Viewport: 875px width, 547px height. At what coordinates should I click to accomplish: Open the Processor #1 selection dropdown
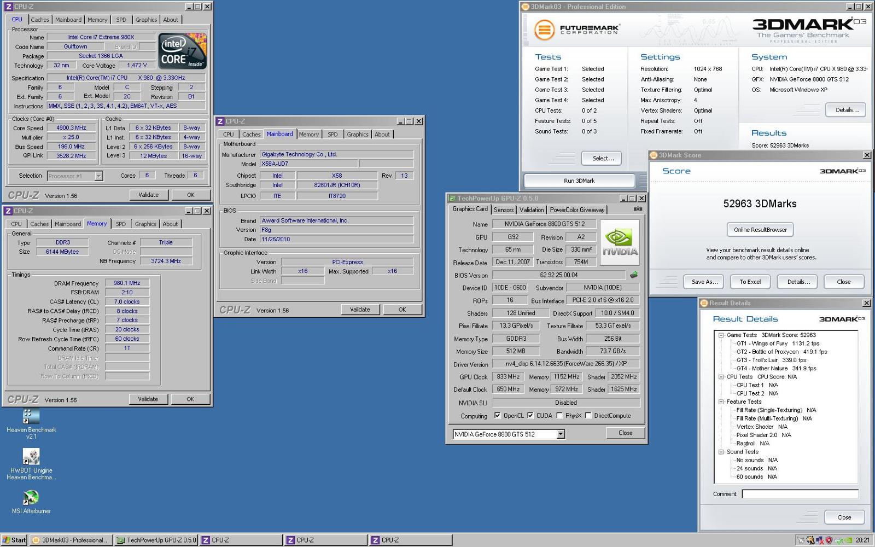pyautogui.click(x=98, y=176)
